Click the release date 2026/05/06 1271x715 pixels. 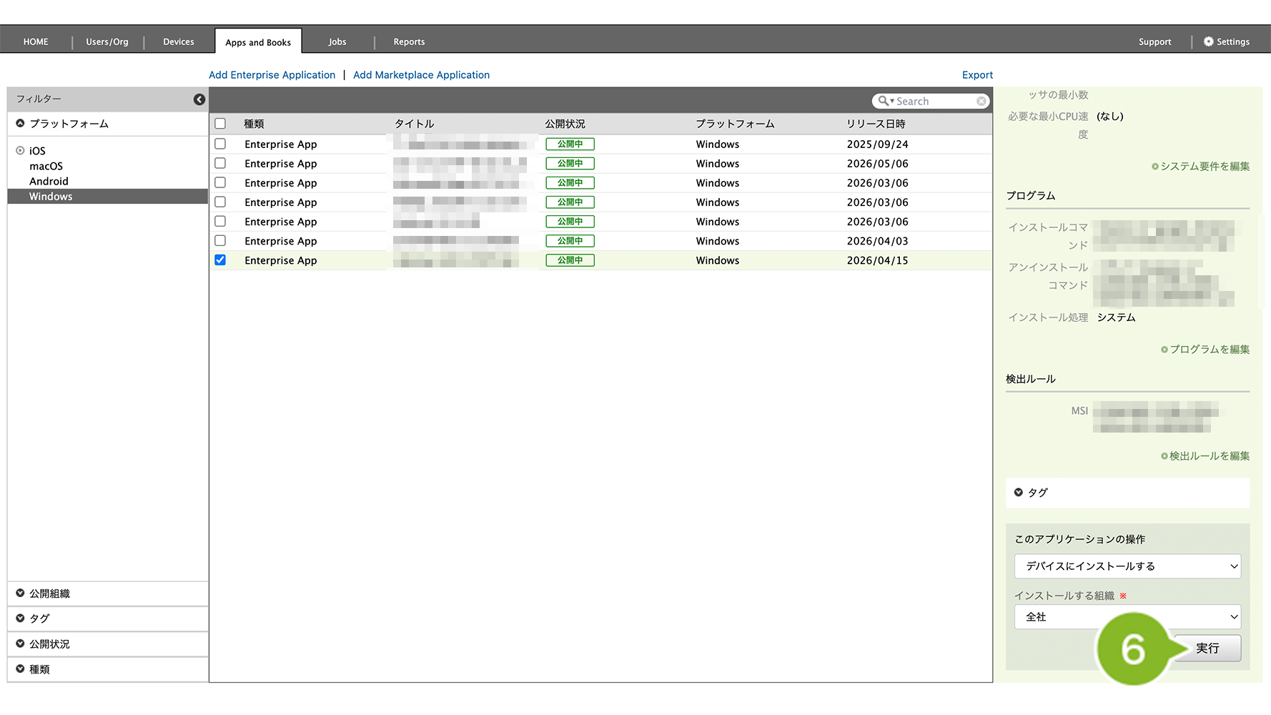click(x=877, y=163)
